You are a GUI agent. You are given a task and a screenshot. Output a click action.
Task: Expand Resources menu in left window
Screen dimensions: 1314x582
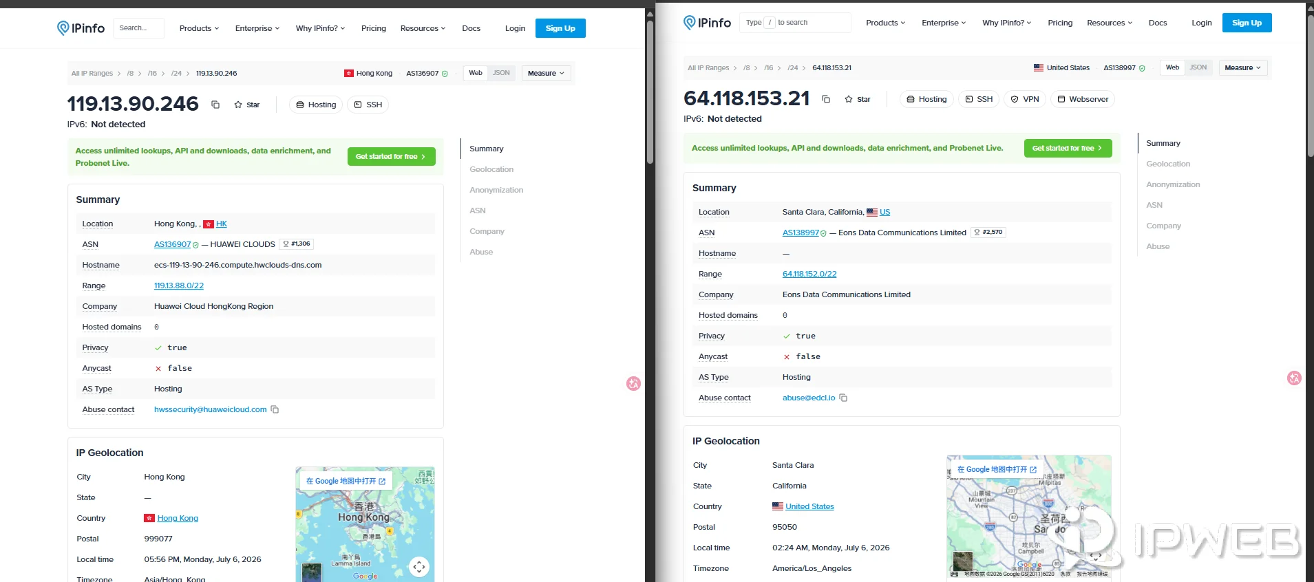423,28
